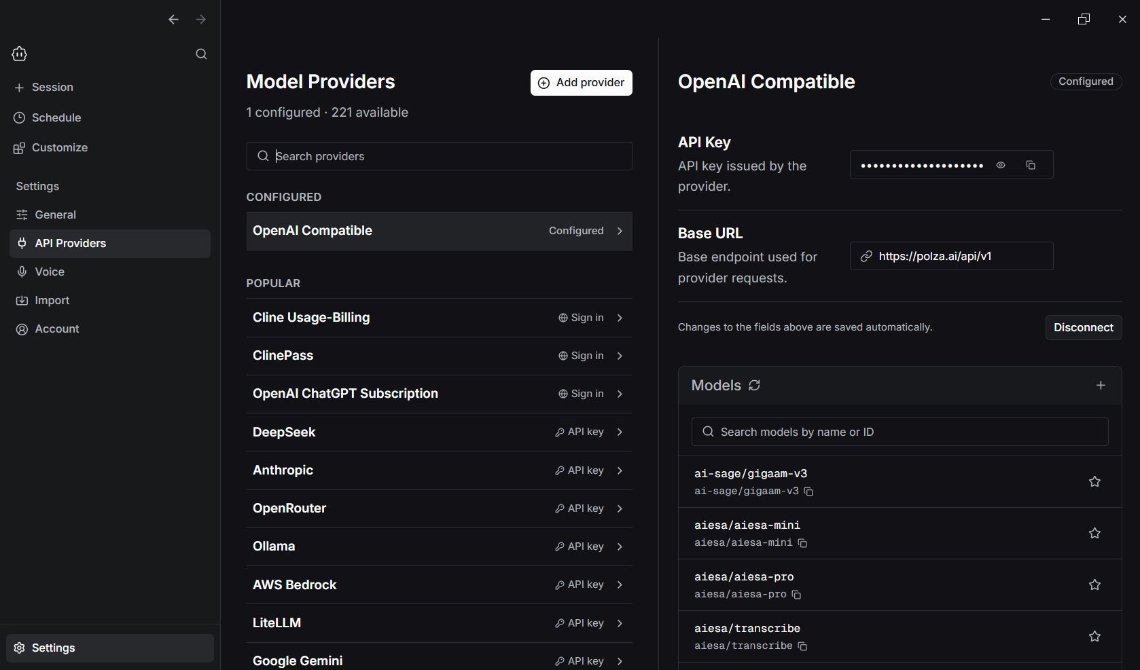Open the sidebar search icon

click(201, 54)
